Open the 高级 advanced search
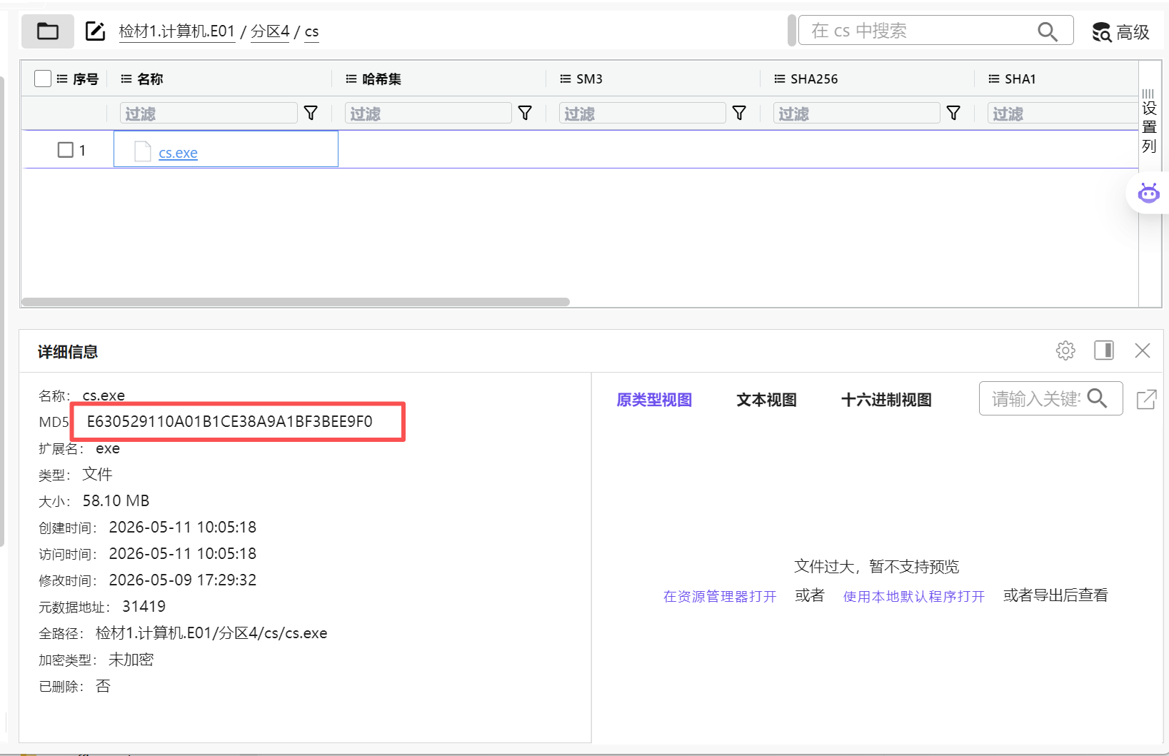 click(1120, 32)
